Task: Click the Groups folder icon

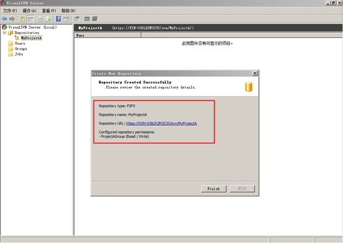Action: (11, 48)
